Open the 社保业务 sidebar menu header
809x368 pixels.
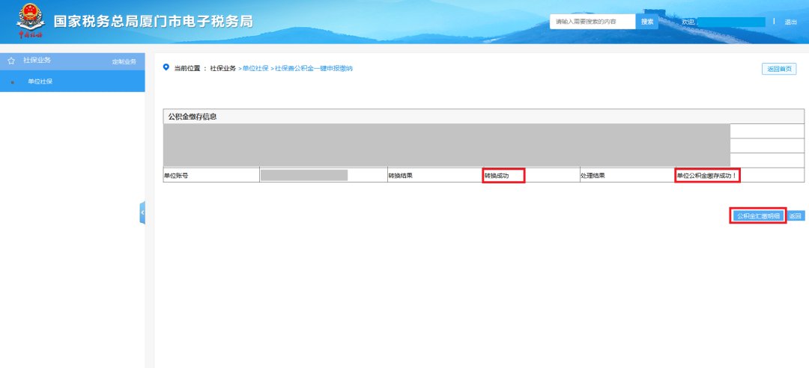(x=37, y=60)
